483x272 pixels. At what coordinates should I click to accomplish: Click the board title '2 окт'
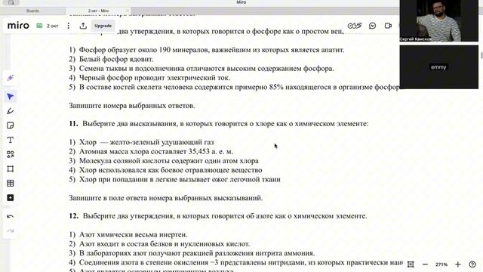52,26
